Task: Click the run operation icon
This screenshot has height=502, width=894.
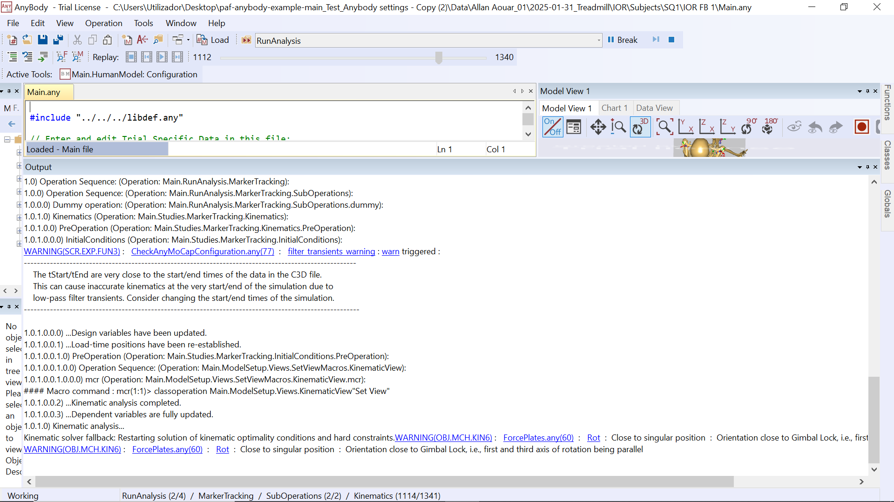Action: pos(246,40)
